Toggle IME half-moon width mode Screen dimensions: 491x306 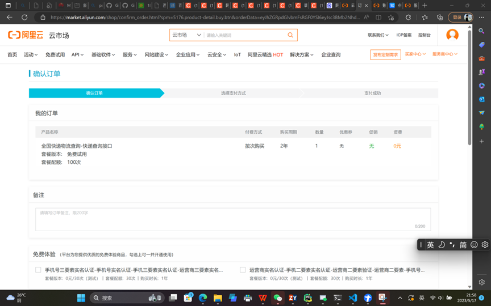[442, 245]
